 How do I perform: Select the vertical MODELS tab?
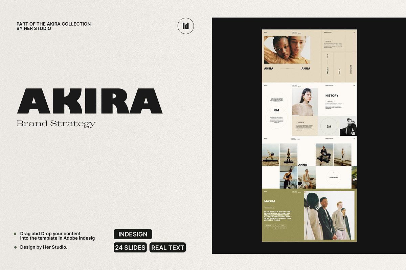point(328,70)
